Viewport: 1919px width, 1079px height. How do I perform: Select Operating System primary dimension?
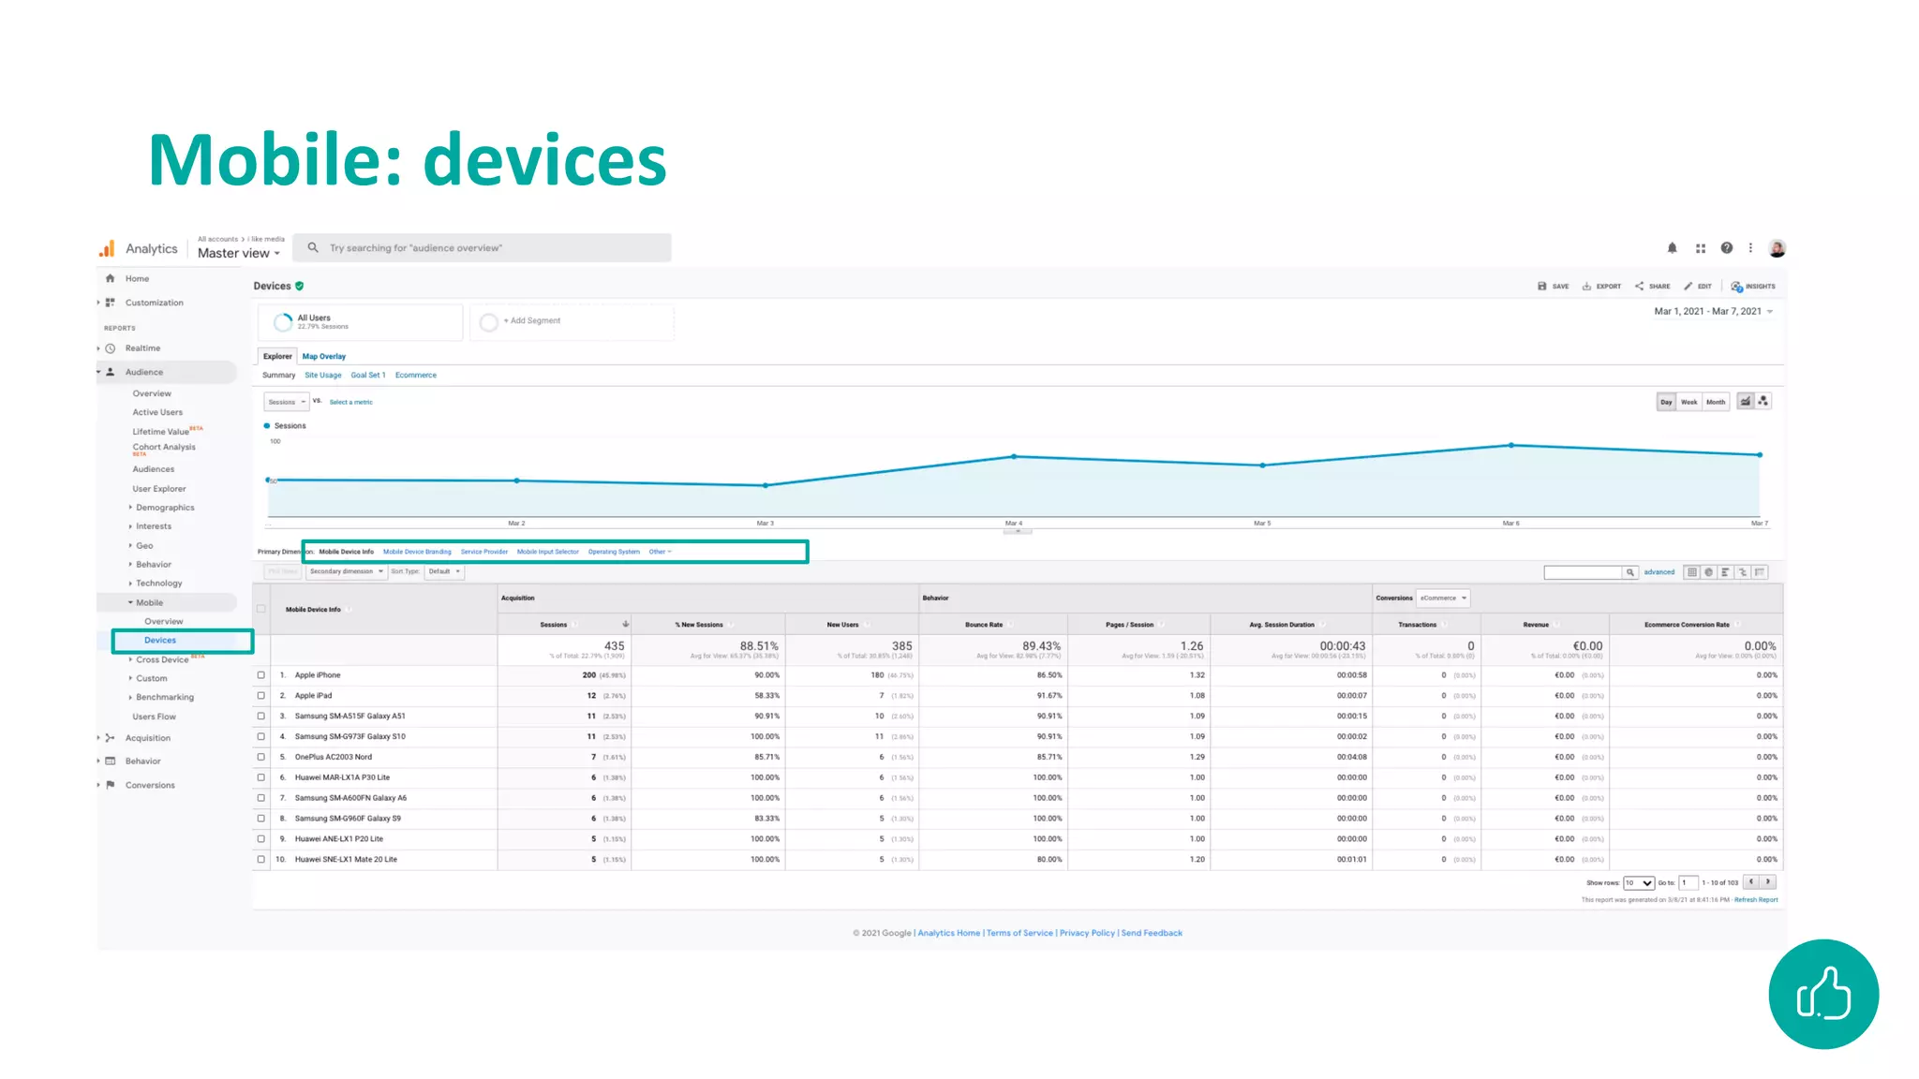click(x=614, y=552)
